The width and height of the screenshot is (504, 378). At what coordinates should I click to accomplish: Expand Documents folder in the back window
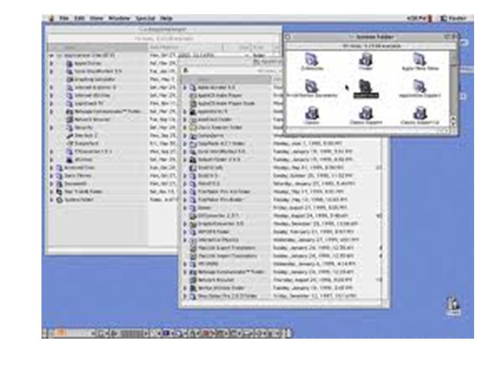click(51, 184)
